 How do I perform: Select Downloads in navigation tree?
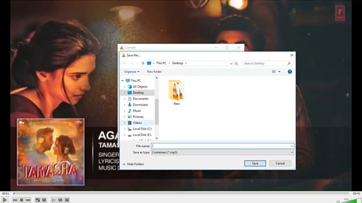[140, 105]
